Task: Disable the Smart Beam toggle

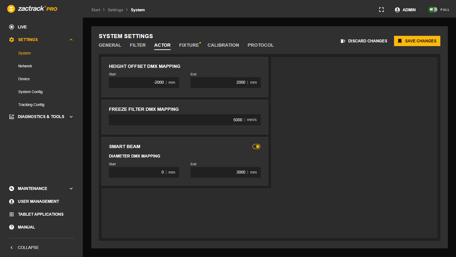Action: pyautogui.click(x=256, y=146)
